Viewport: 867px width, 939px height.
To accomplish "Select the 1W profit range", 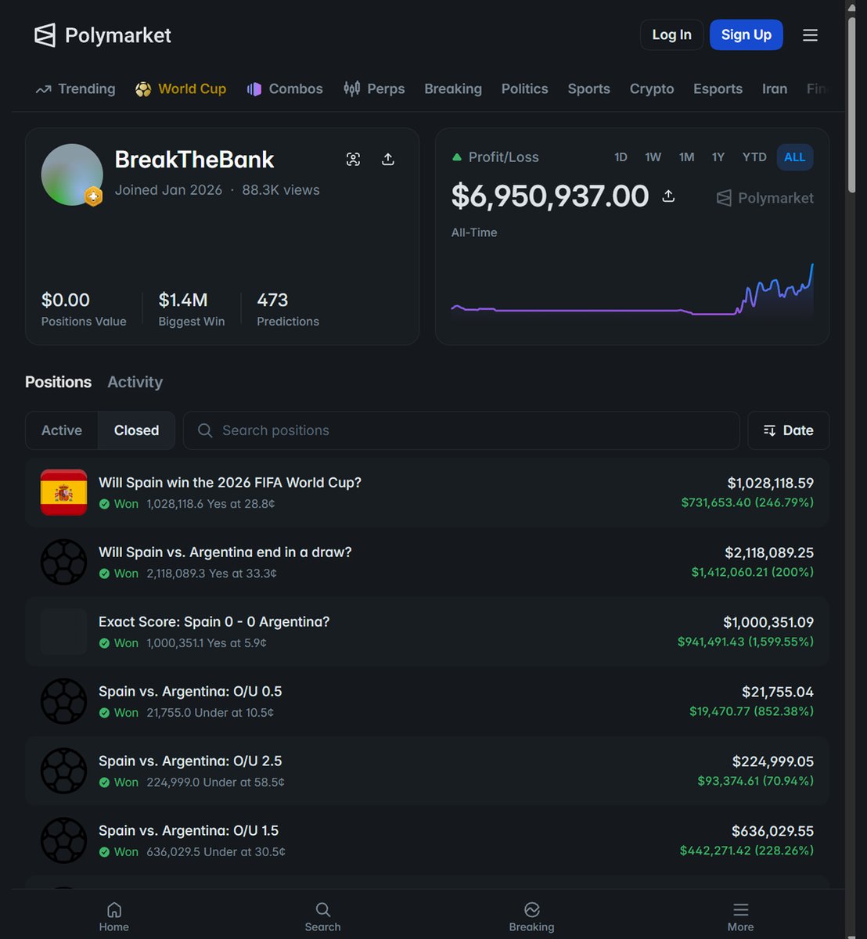I will click(x=653, y=157).
